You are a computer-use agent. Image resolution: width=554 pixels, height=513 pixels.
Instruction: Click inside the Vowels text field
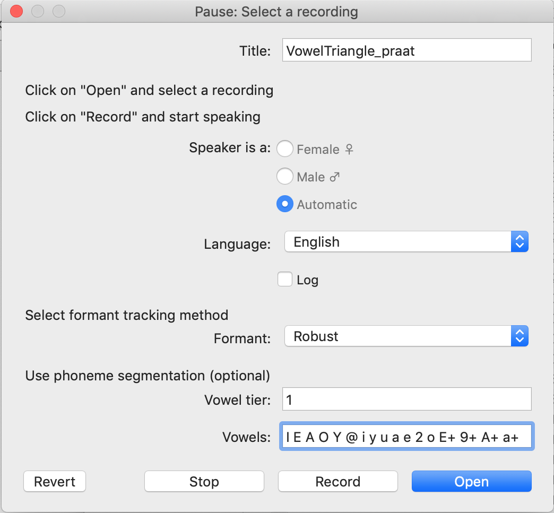coord(406,437)
